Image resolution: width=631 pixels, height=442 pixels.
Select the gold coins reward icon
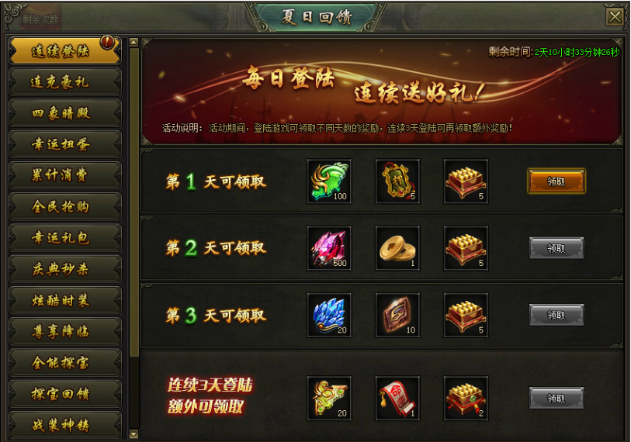coord(397,248)
